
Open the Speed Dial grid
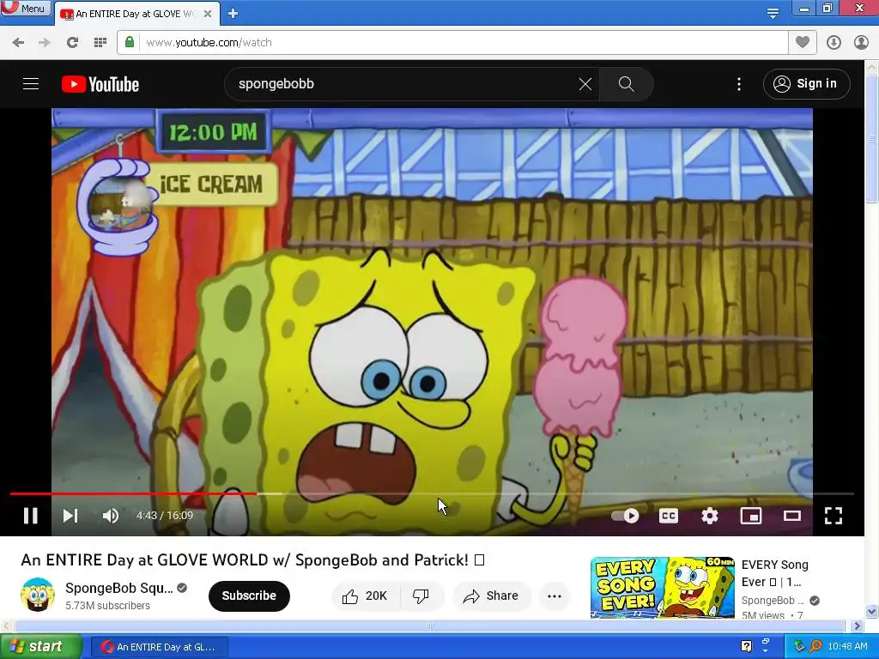pos(100,43)
